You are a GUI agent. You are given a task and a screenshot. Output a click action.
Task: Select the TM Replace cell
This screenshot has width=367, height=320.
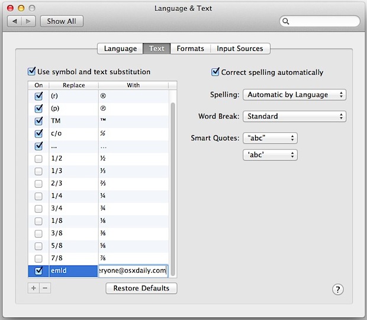(x=73, y=121)
